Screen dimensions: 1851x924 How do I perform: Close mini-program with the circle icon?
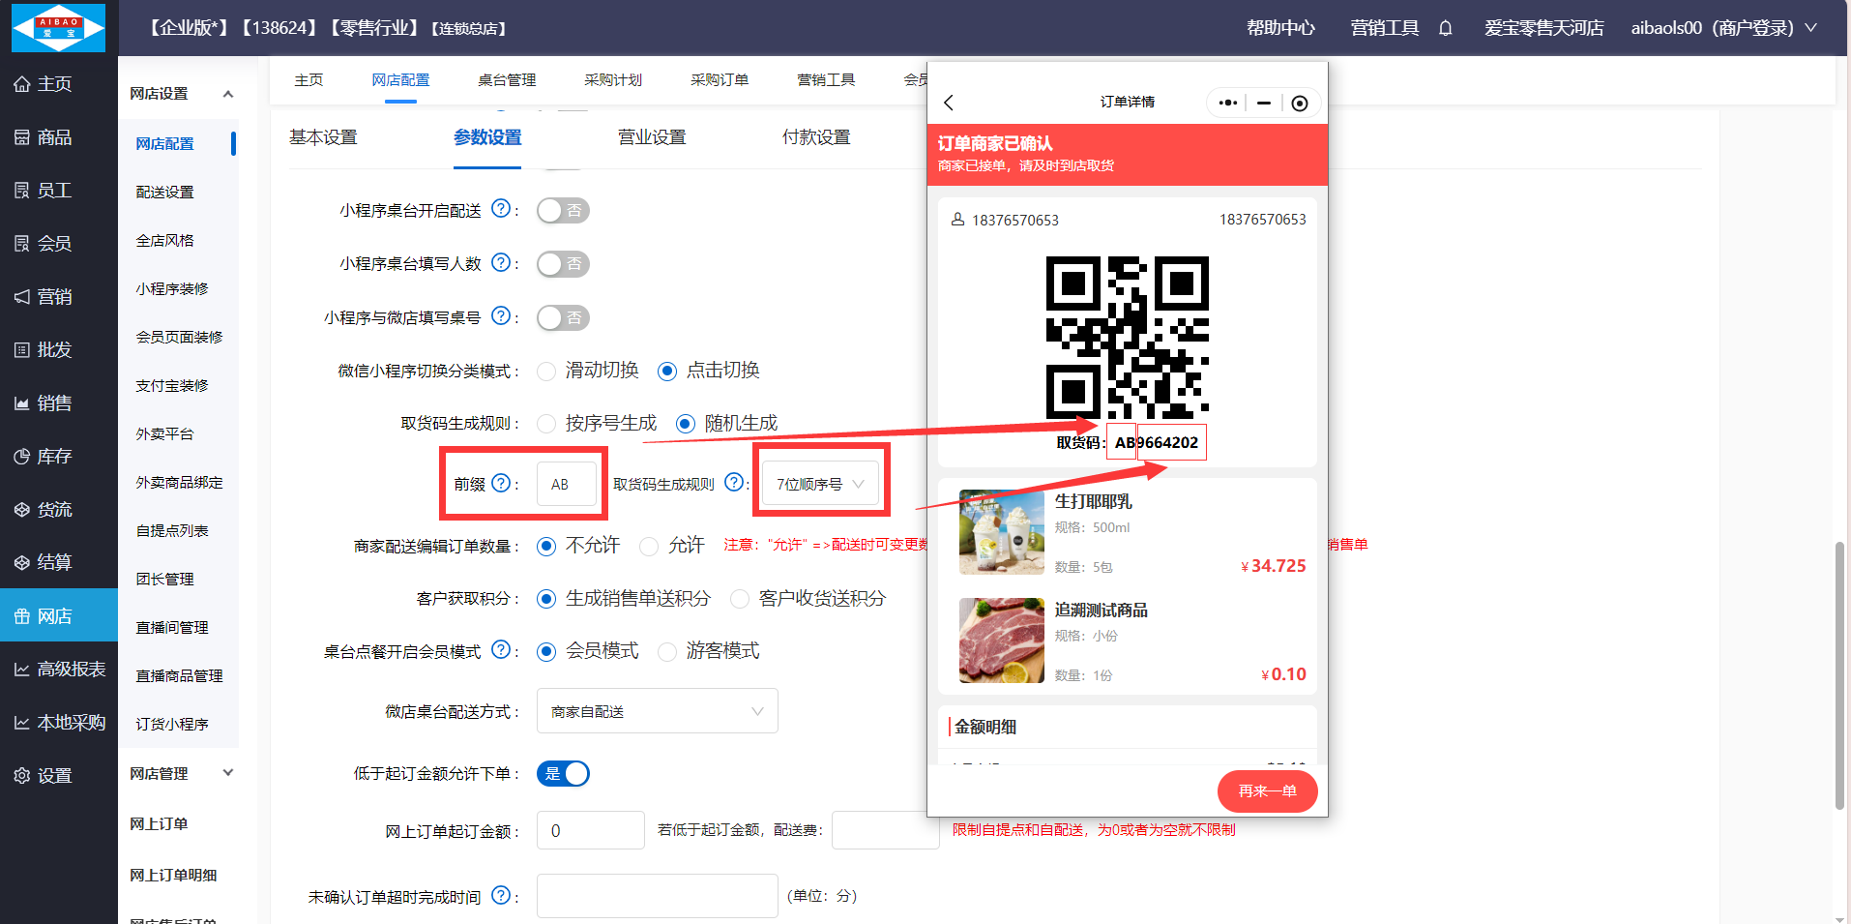1300,103
